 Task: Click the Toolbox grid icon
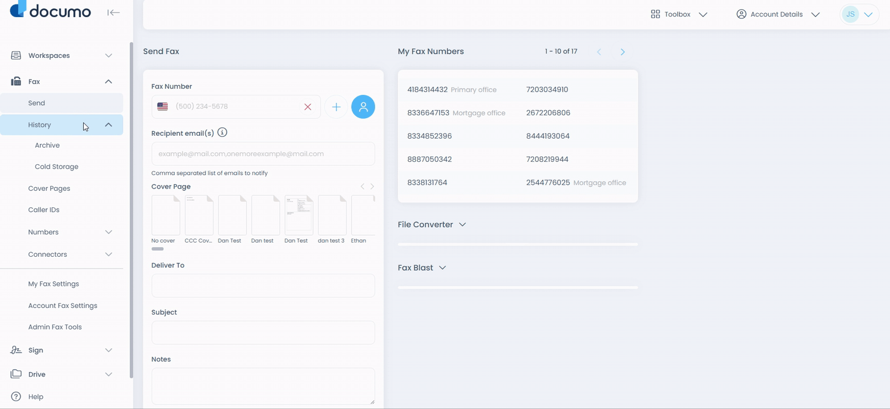[655, 14]
